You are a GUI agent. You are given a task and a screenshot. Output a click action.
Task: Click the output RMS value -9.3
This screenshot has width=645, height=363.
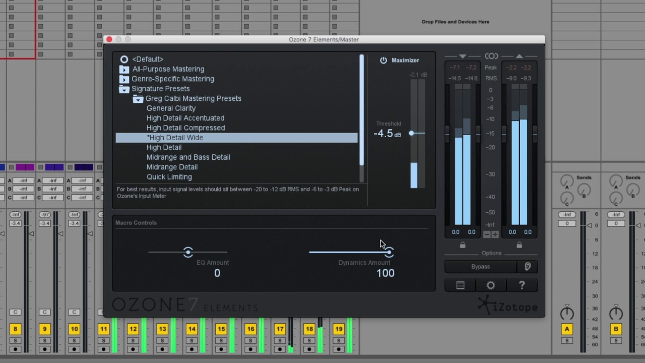click(526, 79)
